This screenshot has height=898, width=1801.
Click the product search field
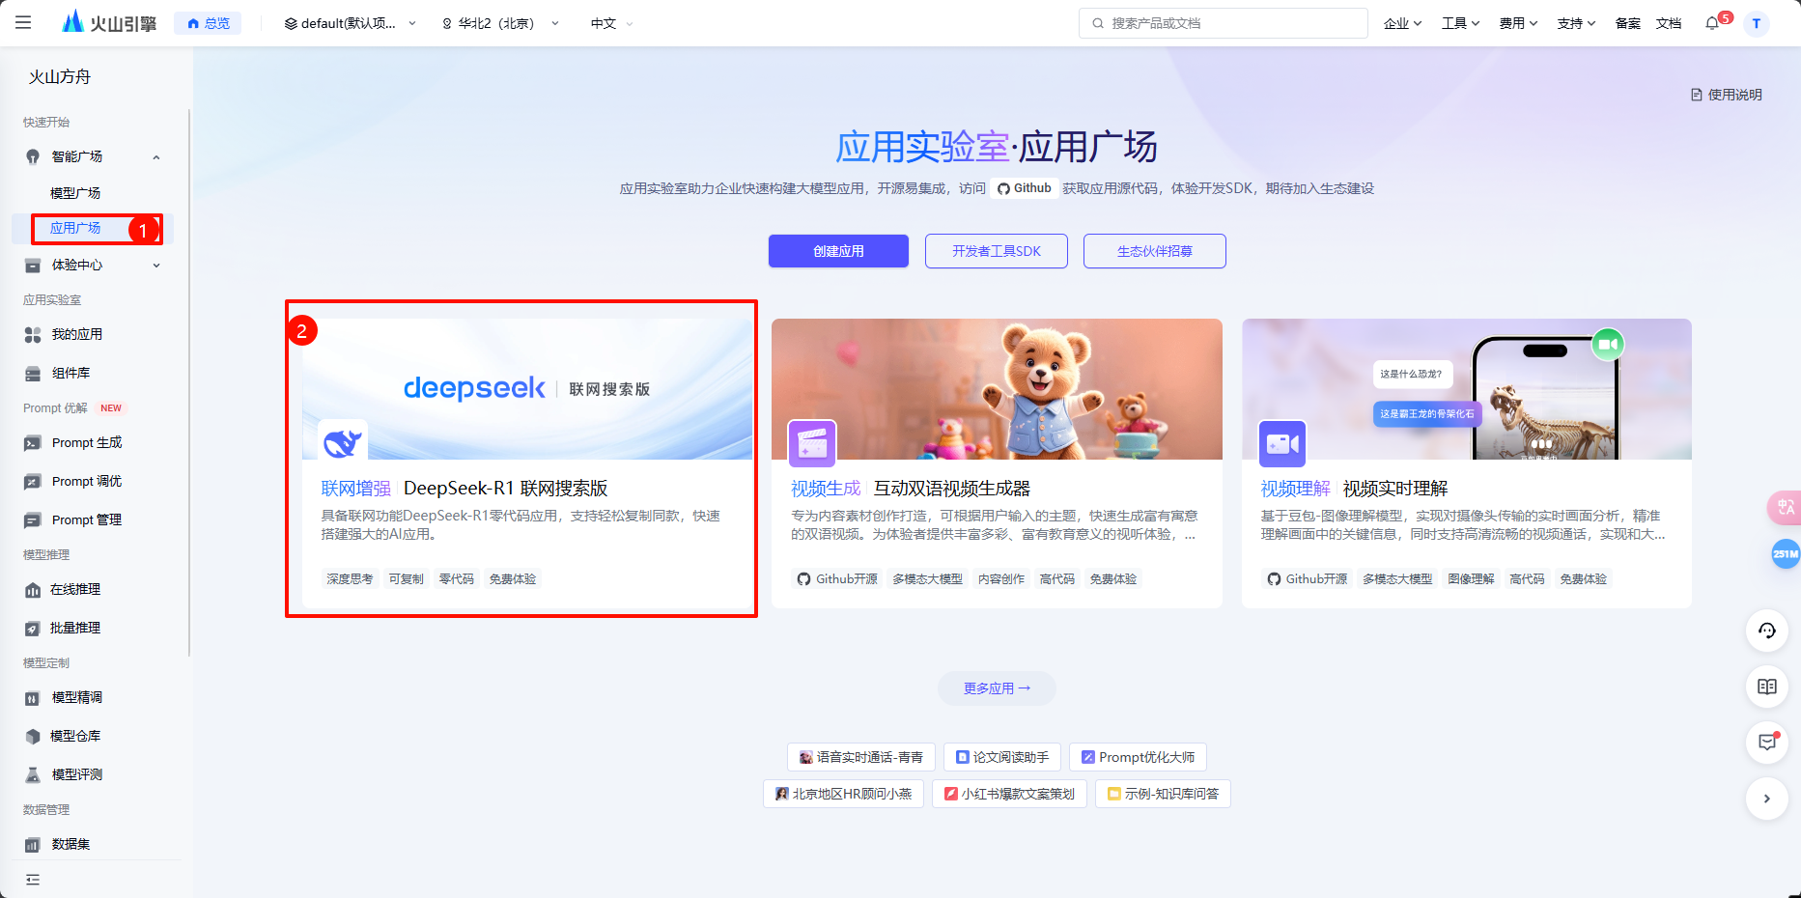point(1224,23)
